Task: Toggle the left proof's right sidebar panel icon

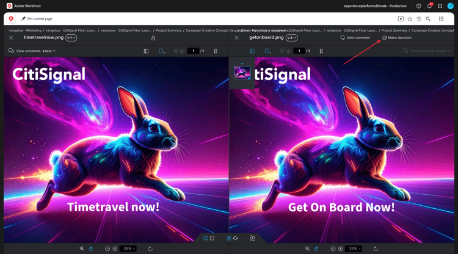Action: tap(216, 51)
